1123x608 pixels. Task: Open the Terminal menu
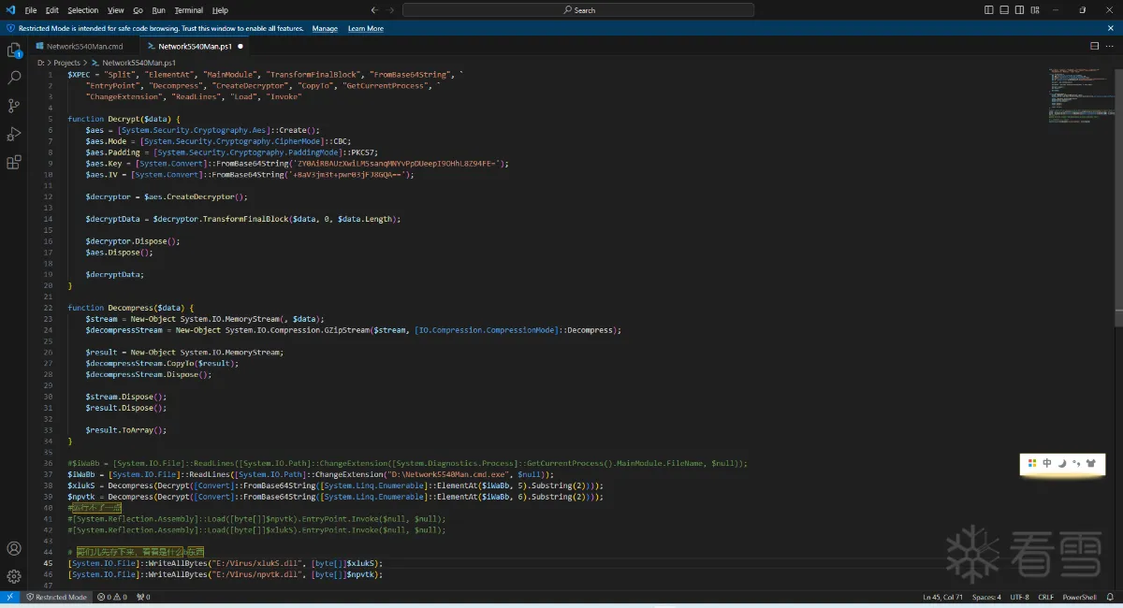coord(188,10)
